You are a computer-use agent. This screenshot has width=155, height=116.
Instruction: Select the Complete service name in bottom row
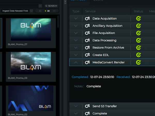(x=100, y=113)
